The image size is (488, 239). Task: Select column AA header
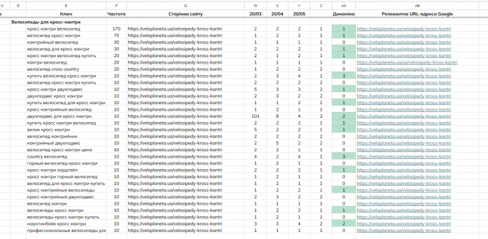344,6
